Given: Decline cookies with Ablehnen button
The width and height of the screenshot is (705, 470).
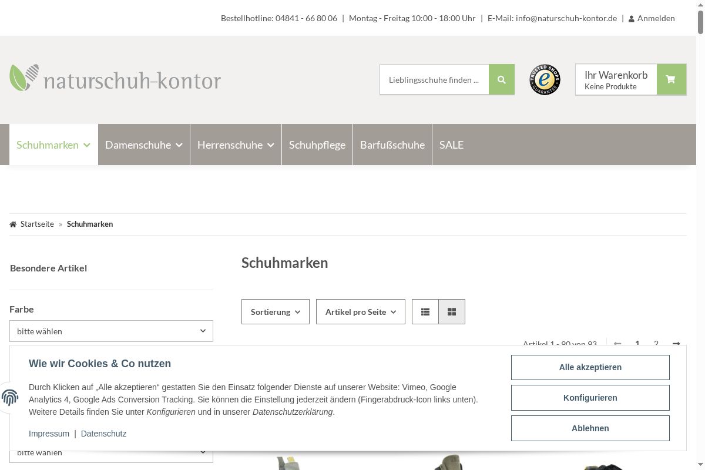Looking at the screenshot, I should point(590,428).
